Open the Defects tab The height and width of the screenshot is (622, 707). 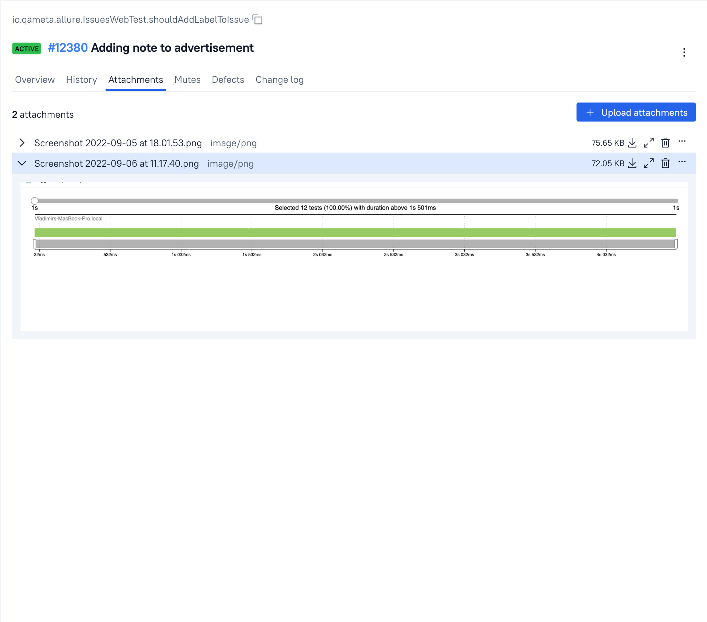point(227,80)
